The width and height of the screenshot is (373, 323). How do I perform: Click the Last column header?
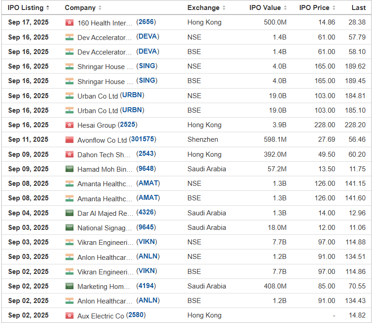click(358, 8)
